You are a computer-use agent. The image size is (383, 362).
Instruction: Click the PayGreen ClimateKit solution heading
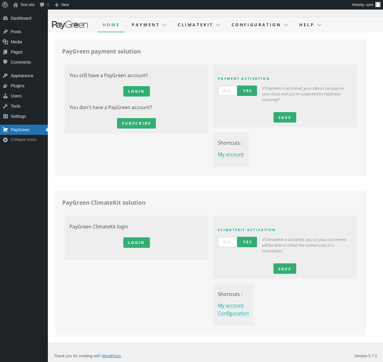104,203
